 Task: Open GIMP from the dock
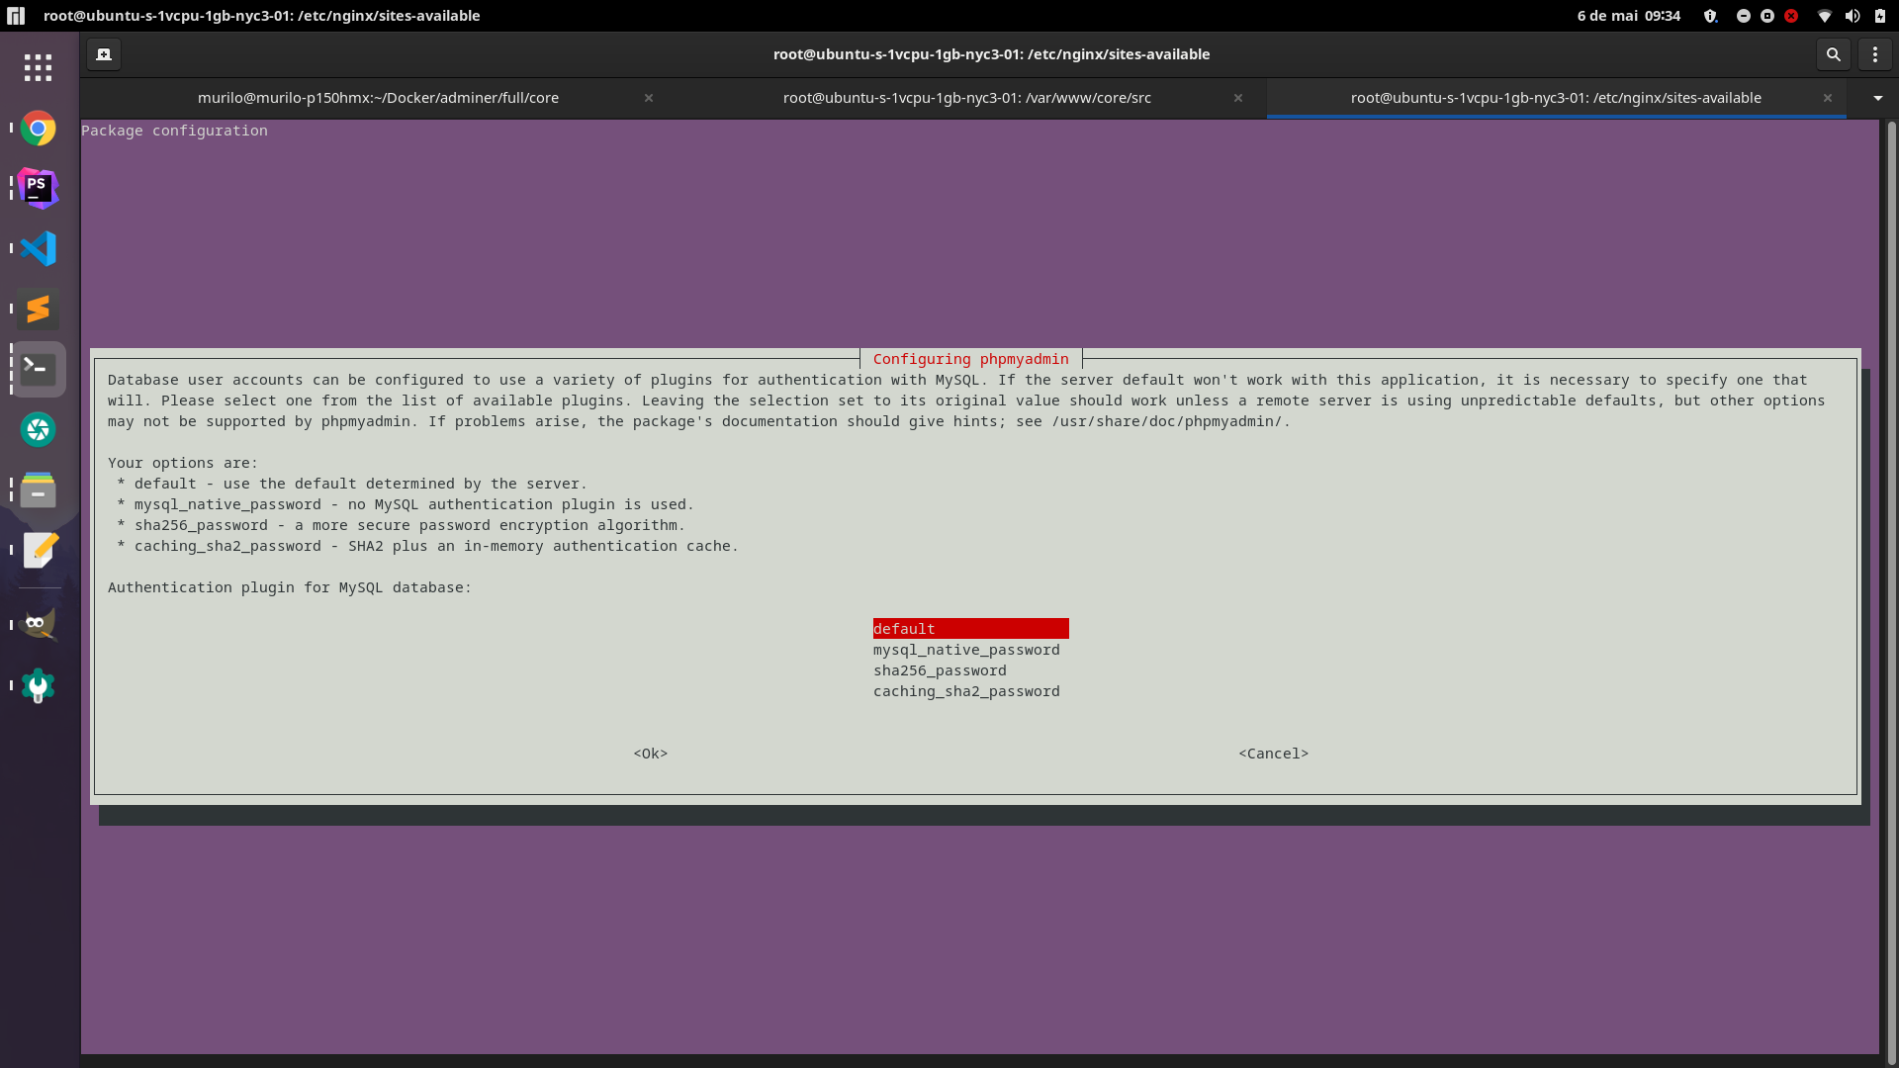click(x=39, y=625)
